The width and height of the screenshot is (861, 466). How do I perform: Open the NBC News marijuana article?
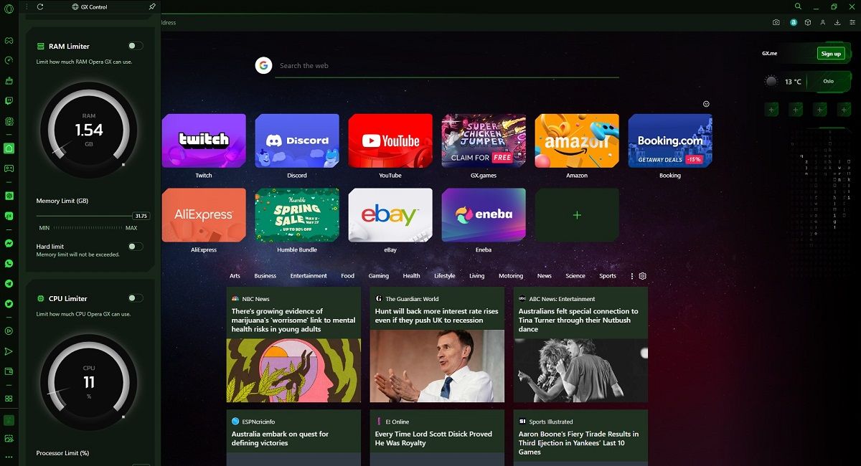(x=293, y=320)
